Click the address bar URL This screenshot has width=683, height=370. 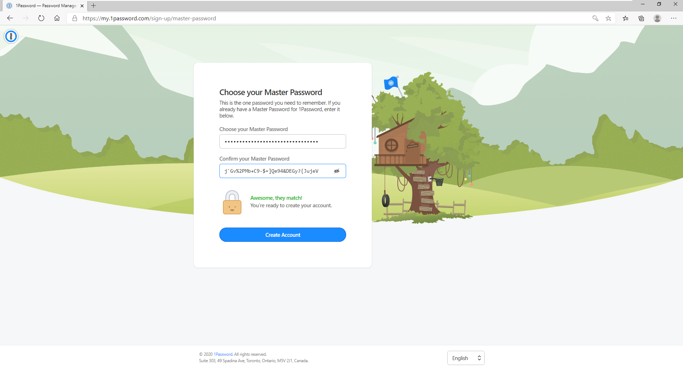point(149,19)
